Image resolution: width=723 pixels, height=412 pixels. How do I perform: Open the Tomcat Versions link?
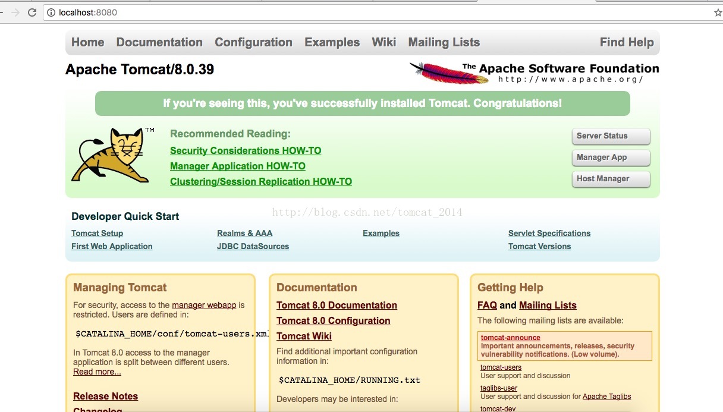[x=540, y=247]
